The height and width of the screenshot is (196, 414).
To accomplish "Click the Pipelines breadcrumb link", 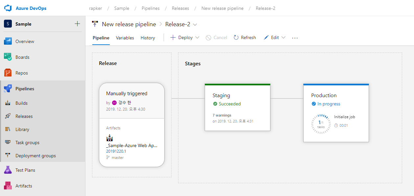I will 150,8.
